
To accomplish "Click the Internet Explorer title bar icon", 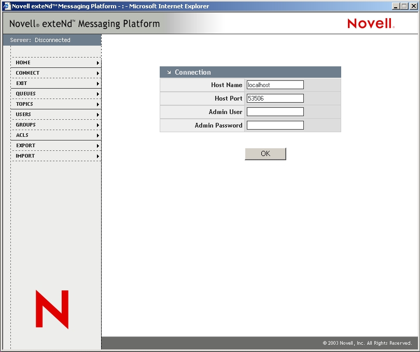I will coord(7,6).
